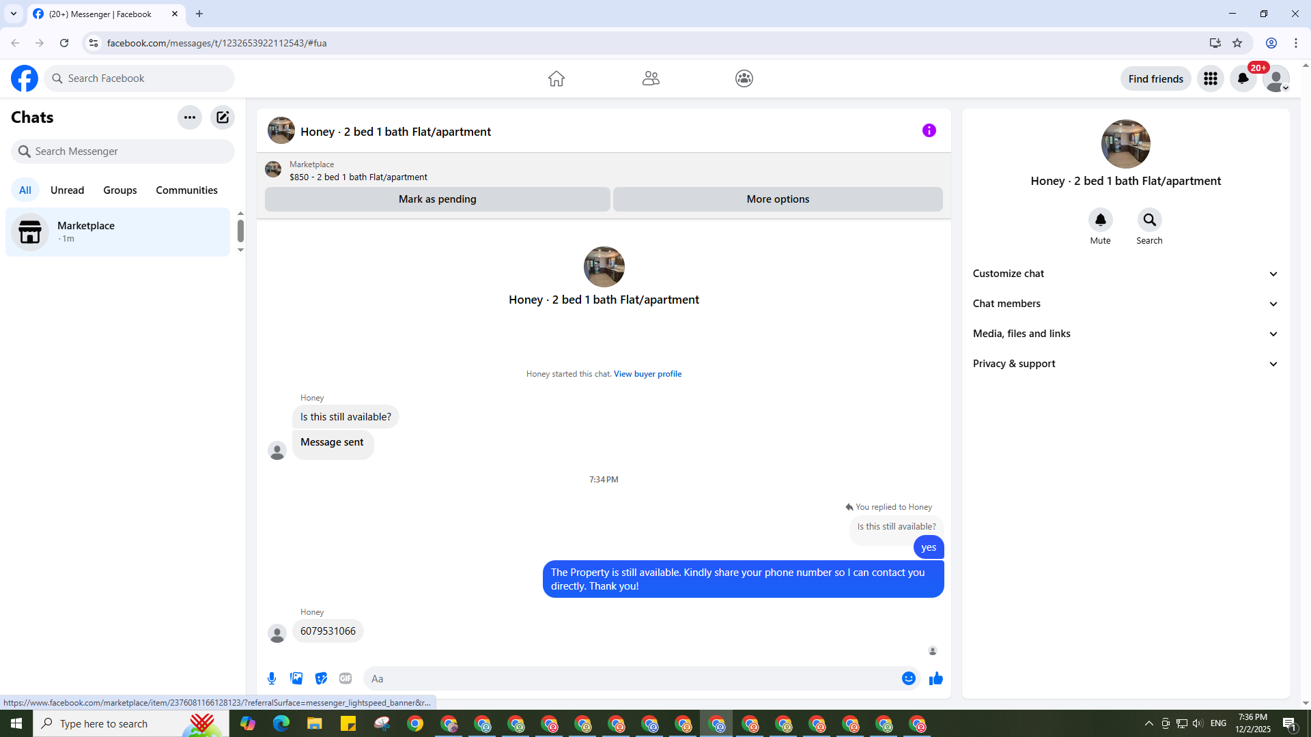Switch to the Groups tab
This screenshot has height=737, width=1311.
pos(120,190)
